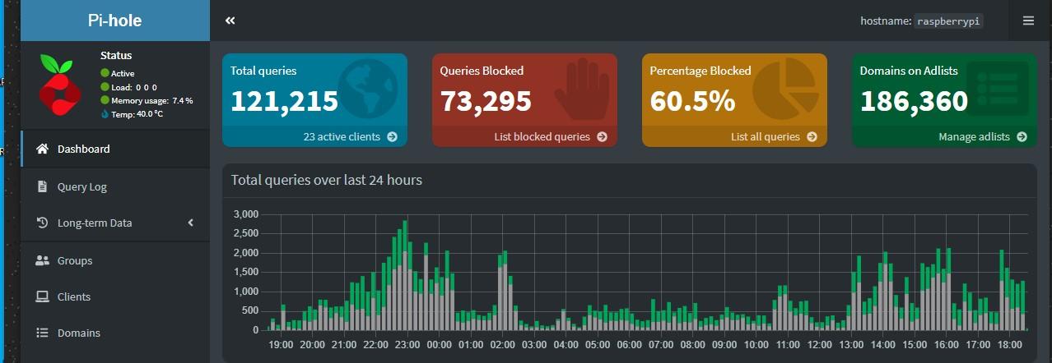Open the Manage adlists link
This screenshot has width=1052, height=363.
(983, 136)
